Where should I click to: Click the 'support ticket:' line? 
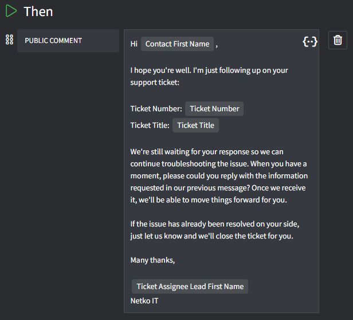155,83
